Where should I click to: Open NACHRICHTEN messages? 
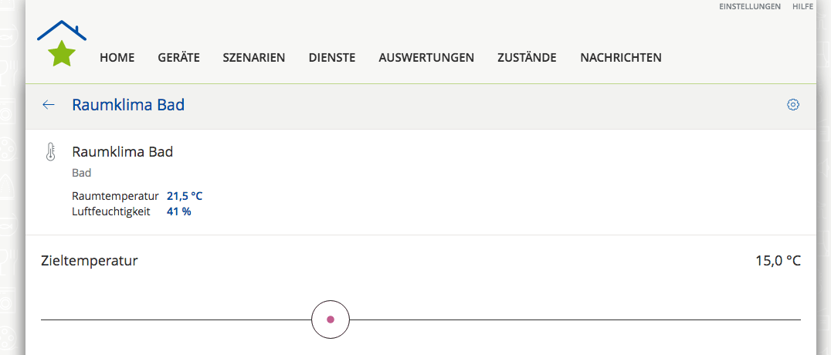[x=621, y=58]
